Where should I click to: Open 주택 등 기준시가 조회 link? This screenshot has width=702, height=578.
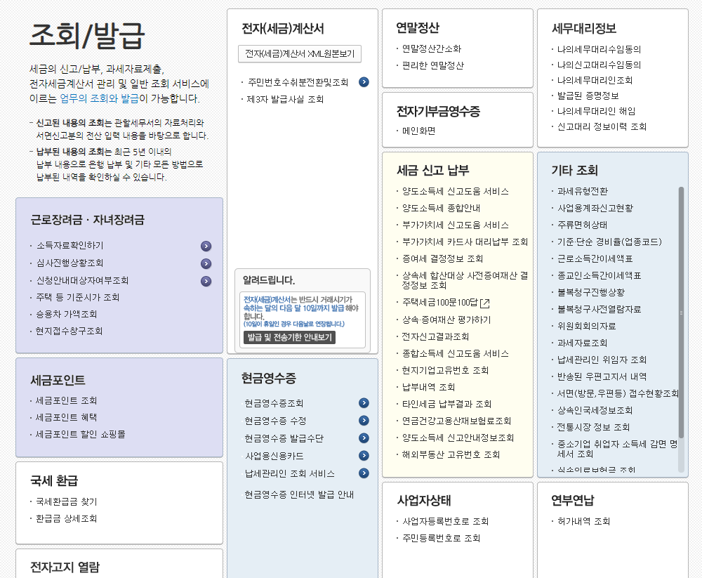78,298
